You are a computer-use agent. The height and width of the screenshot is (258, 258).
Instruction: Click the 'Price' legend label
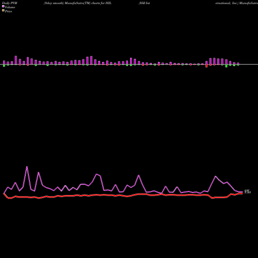coord(8,11)
